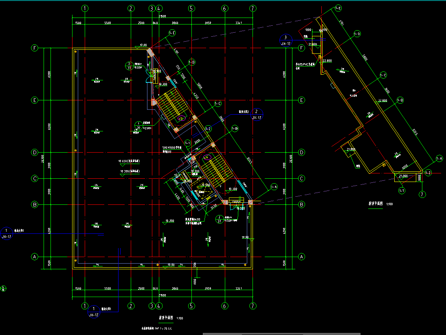
Task: Click grid bubble 2 at bottom of plan
Action: pos(131,306)
